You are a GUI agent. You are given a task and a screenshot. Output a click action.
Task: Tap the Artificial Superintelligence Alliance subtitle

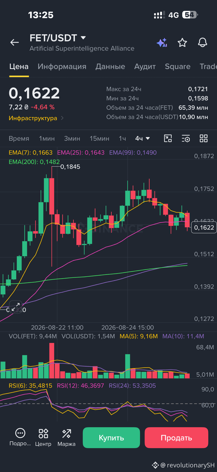(82, 48)
